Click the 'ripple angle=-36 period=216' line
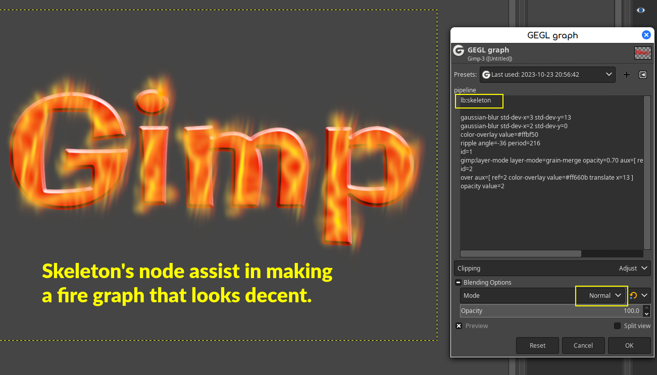 pyautogui.click(x=500, y=143)
